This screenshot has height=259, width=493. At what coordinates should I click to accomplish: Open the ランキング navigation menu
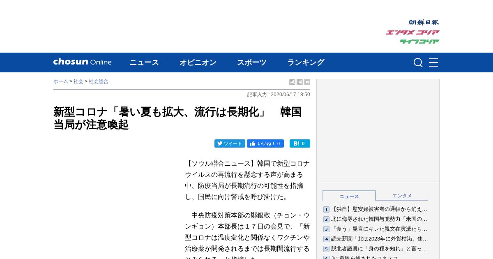306,62
